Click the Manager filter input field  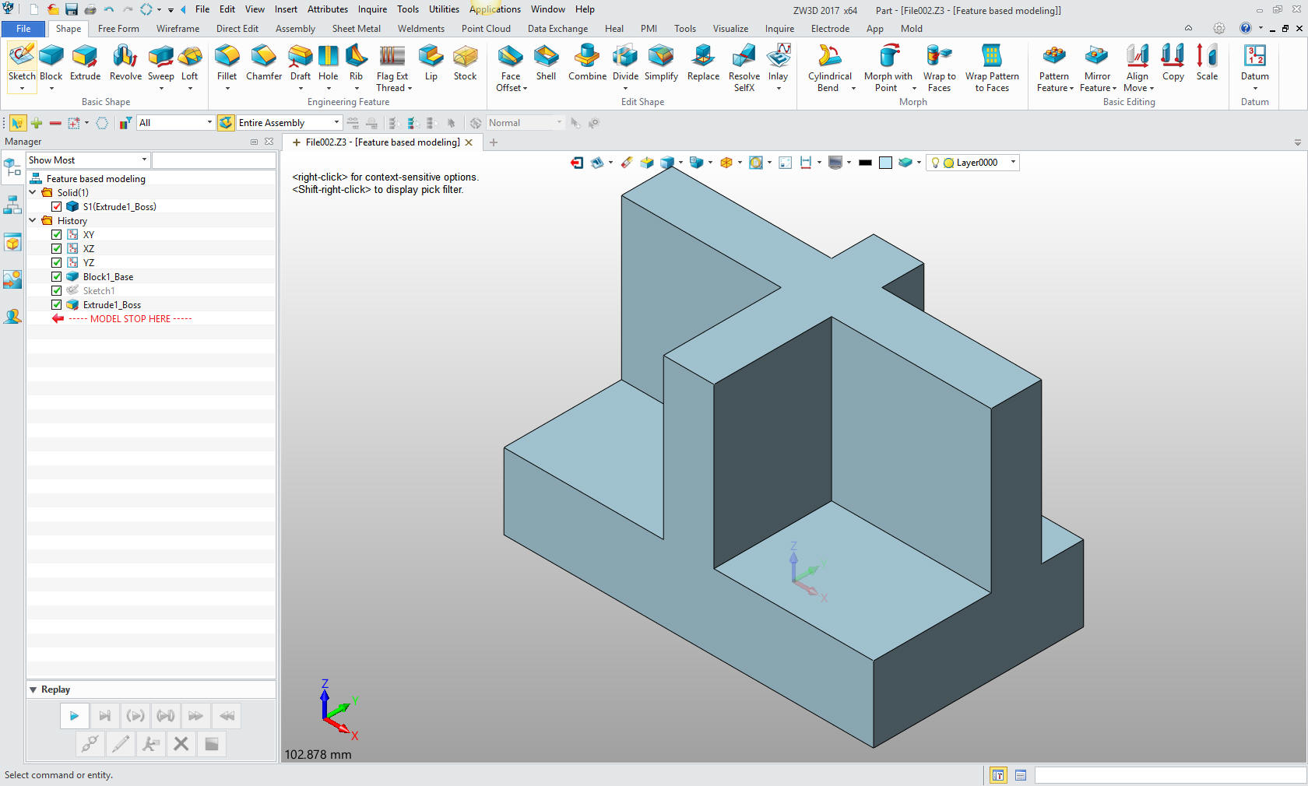tap(213, 160)
